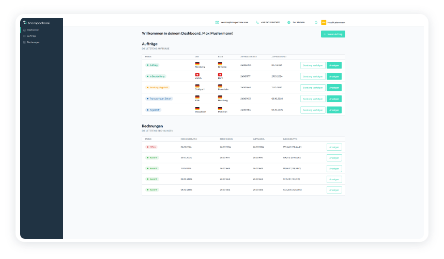Click the order date 04.11.2024 in Aufträge
Viewport: 444px width, 259px height.
(277, 66)
